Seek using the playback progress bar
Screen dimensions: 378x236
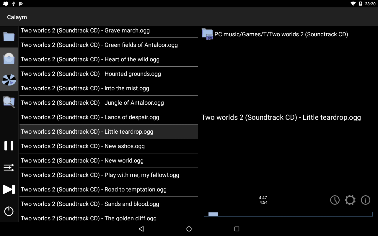(x=288, y=214)
